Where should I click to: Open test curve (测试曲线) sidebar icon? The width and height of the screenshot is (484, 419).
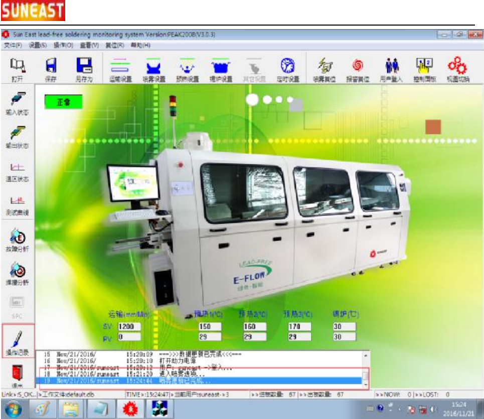pos(17,206)
